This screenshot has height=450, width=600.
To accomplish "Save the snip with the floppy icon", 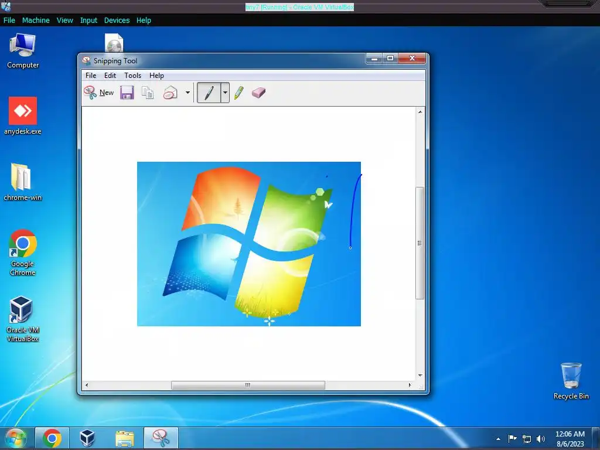I will [x=127, y=93].
